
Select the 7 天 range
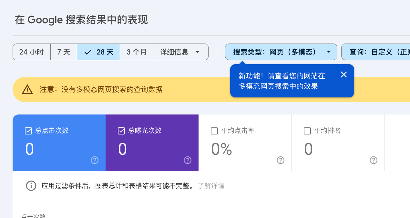coord(64,52)
